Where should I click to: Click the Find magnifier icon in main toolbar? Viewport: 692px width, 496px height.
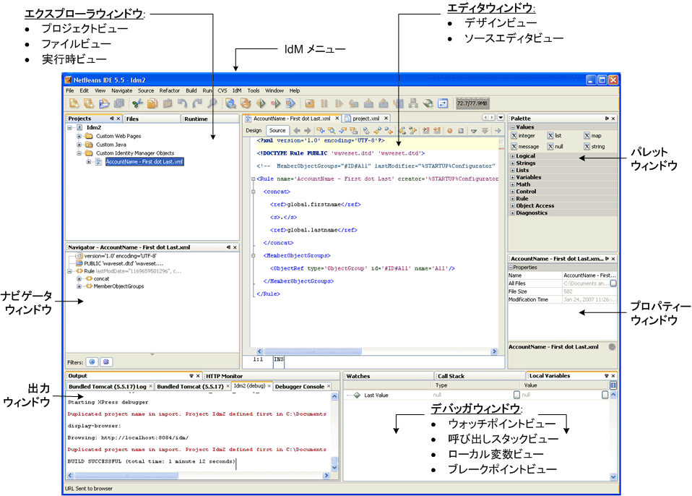[x=212, y=104]
